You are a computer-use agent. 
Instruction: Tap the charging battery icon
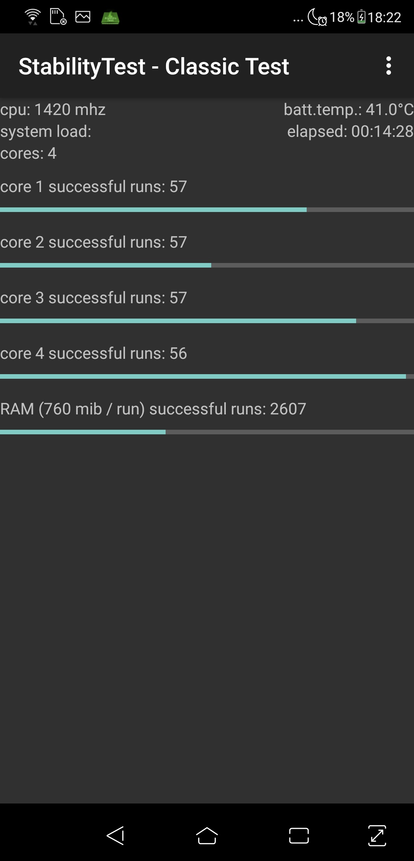click(x=361, y=17)
